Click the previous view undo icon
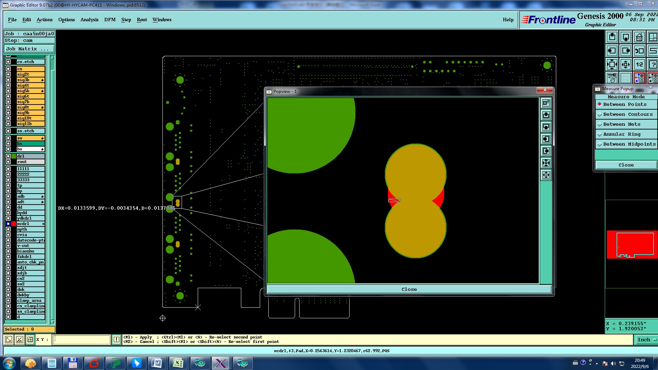 639,51
